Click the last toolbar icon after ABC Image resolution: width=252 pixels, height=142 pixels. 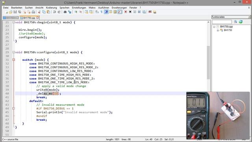(x=155, y=12)
